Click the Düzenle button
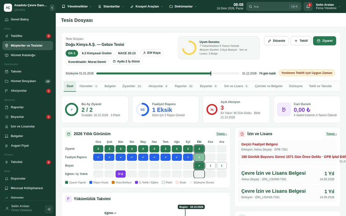 point(276,41)
